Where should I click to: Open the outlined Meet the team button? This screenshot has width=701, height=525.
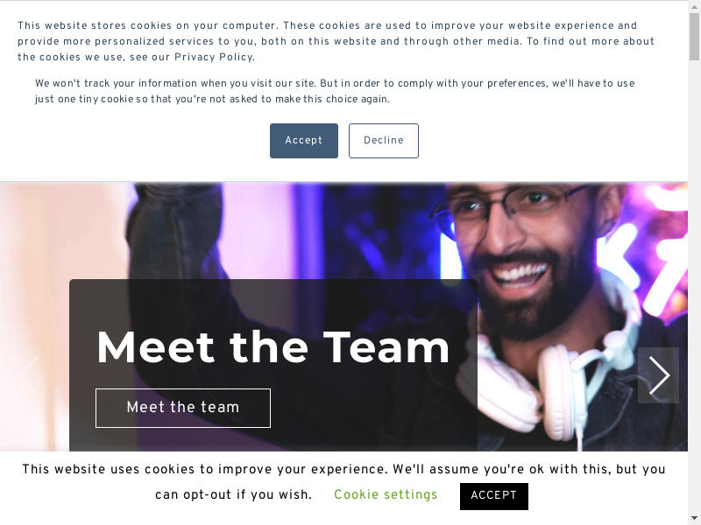pos(183,408)
